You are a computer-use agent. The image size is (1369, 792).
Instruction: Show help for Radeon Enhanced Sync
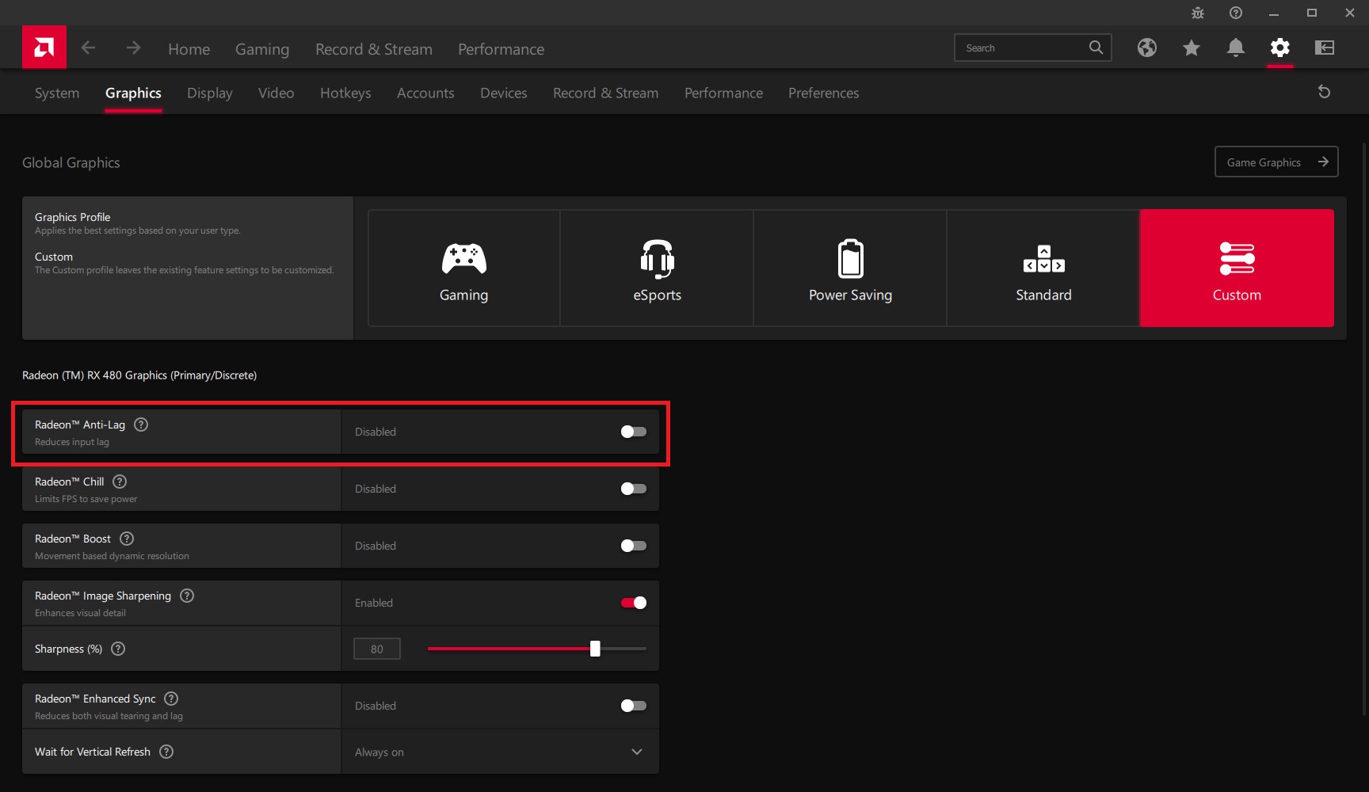(171, 699)
